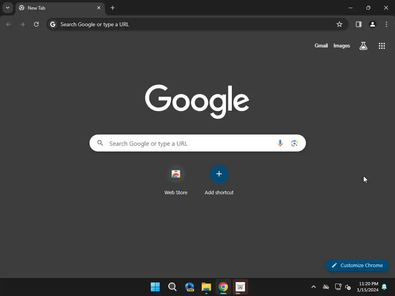This screenshot has height=296, width=395.
Task: Click the Add shortcut button
Action: point(219,180)
